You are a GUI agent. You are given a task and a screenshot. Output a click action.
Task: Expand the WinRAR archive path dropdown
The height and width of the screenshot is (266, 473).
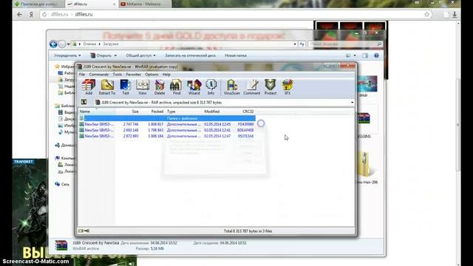(352, 103)
